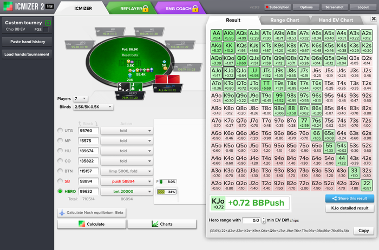Click the heatmap icon on Calculate button
The width and height of the screenshot is (379, 250).
pyautogui.click(x=81, y=224)
